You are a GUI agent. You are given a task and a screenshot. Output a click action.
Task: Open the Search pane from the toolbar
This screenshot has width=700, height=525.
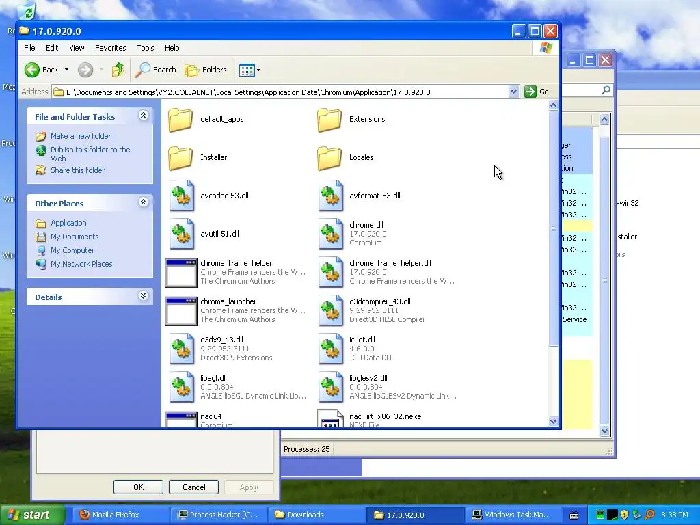point(156,70)
